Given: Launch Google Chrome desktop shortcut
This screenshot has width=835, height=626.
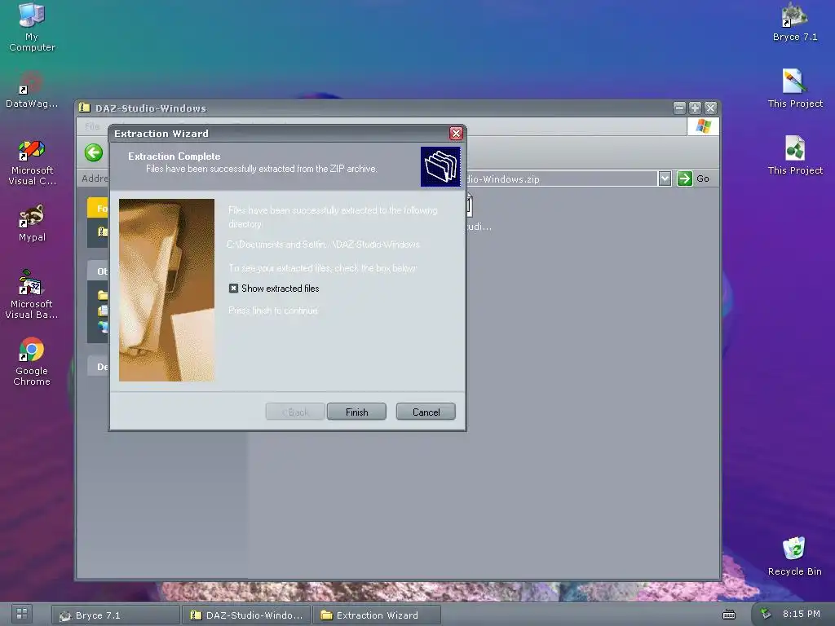Looking at the screenshot, I should tap(32, 361).
